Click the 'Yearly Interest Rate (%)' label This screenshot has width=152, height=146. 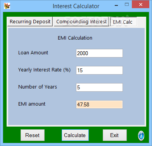click(x=44, y=70)
